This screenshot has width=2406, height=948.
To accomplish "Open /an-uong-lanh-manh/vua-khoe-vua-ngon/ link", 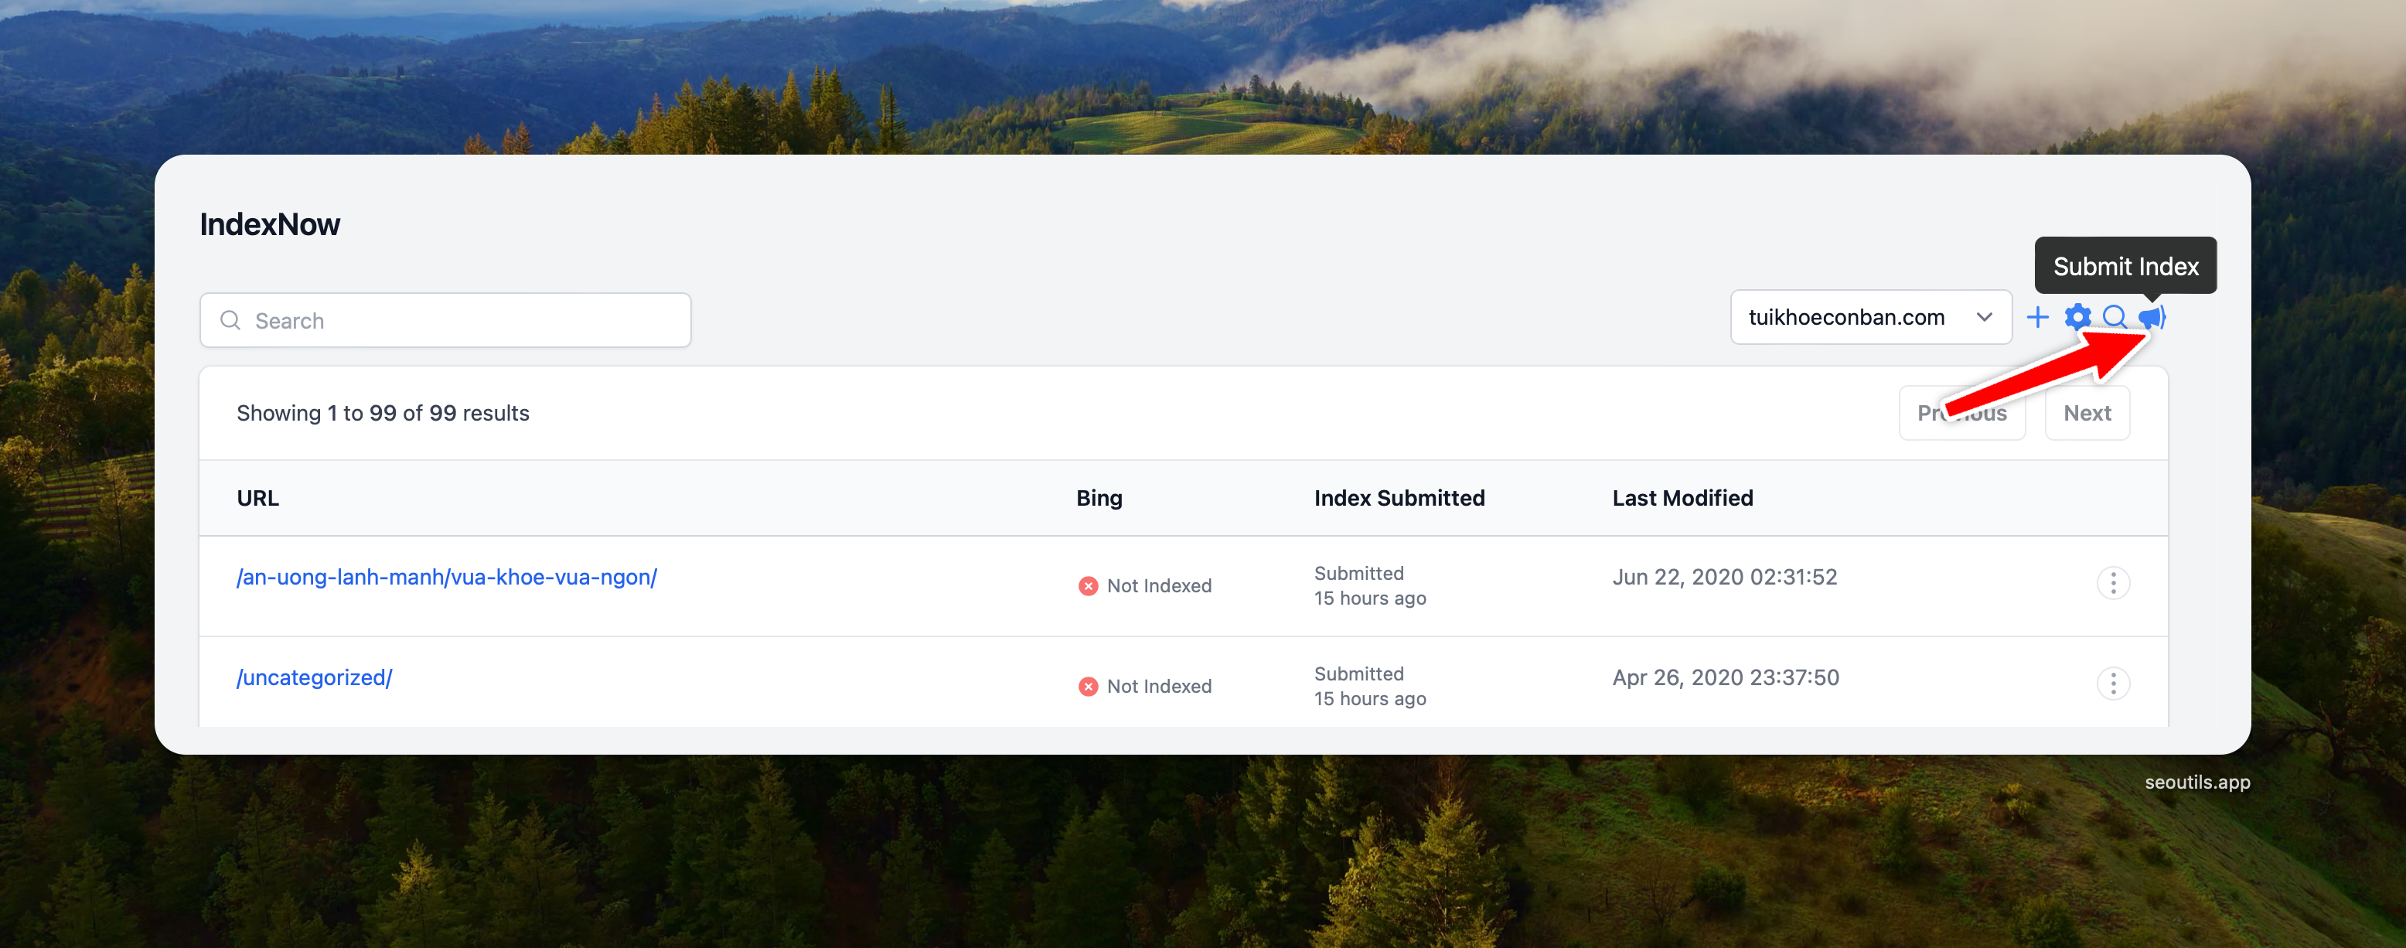I will coord(446,577).
